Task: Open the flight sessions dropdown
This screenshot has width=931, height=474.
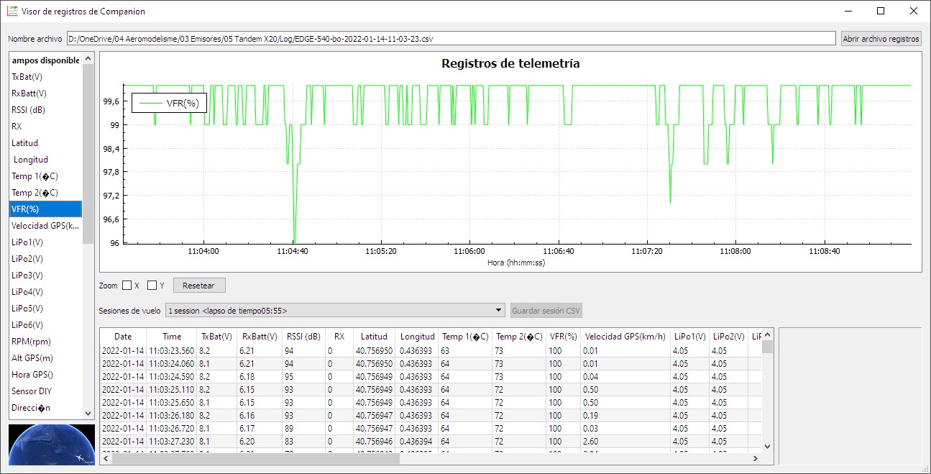Action: [x=335, y=311]
